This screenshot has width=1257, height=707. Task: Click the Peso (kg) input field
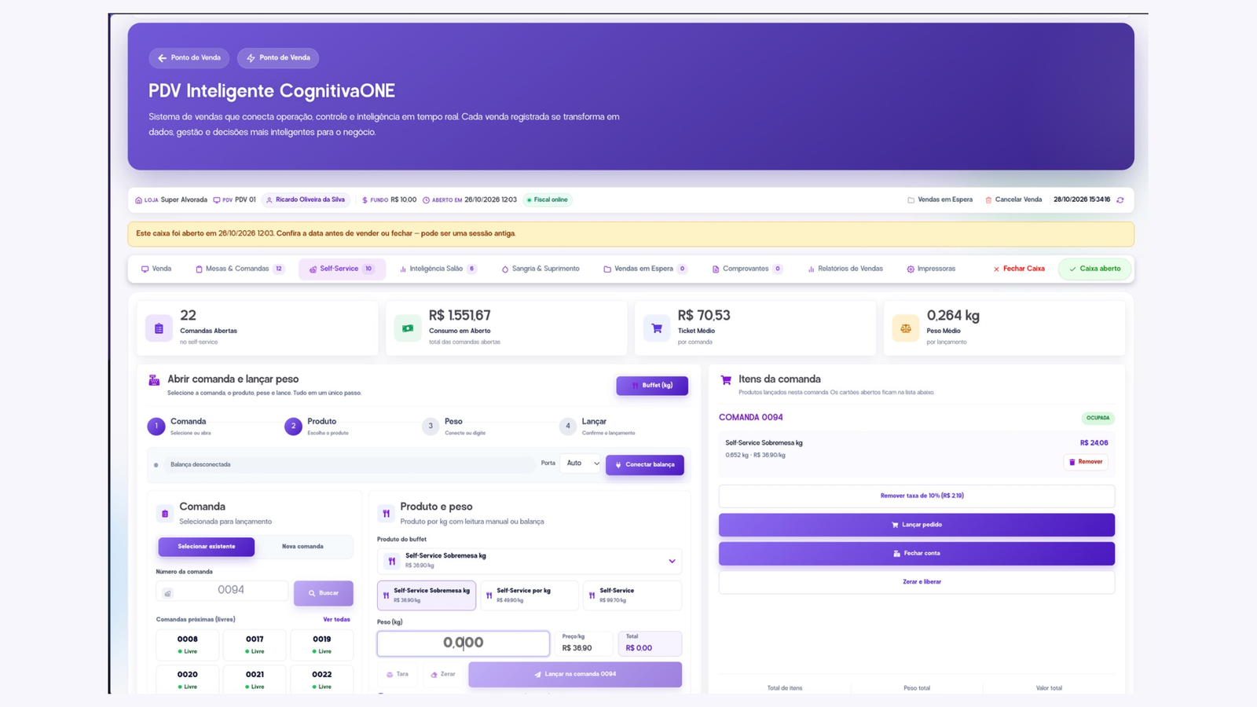click(x=464, y=643)
